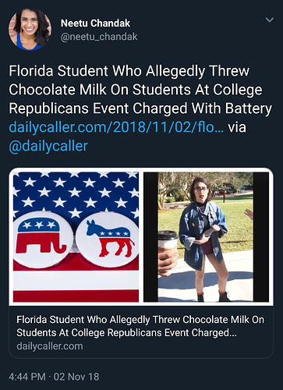Open the @dailycaller mention
283x390 pixels.
point(48,146)
